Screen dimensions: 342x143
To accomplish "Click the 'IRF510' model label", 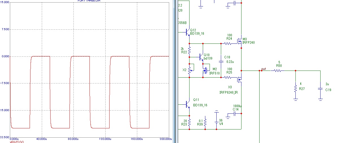I will 214,73.
